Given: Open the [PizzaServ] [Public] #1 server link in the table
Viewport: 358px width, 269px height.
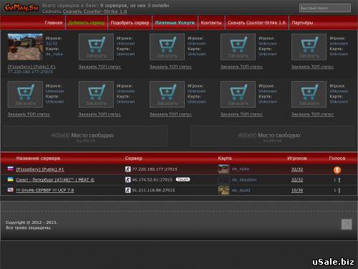Looking at the screenshot, I should tap(40, 169).
